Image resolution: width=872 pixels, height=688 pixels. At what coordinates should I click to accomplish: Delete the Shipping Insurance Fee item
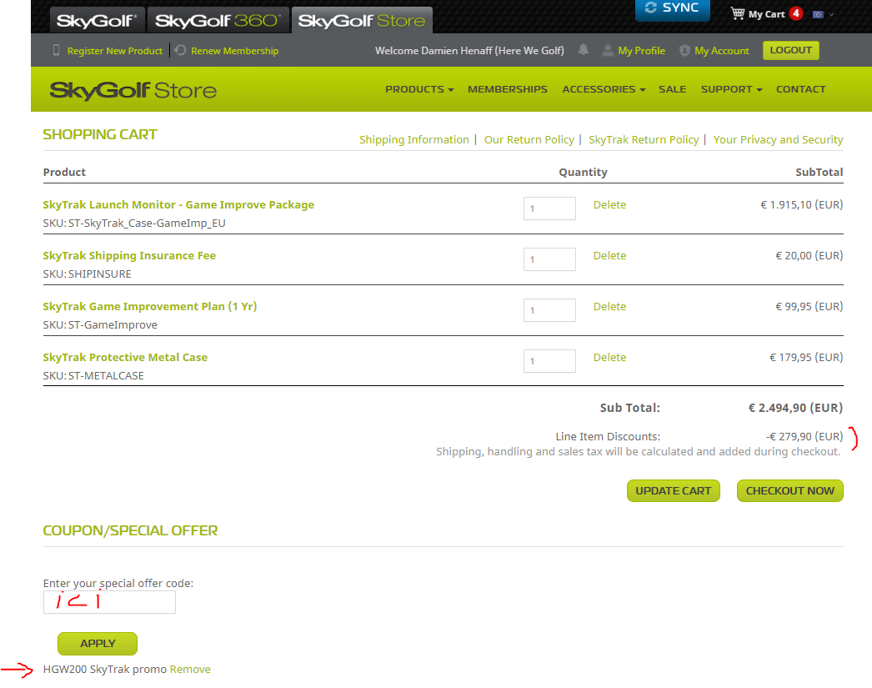point(609,256)
